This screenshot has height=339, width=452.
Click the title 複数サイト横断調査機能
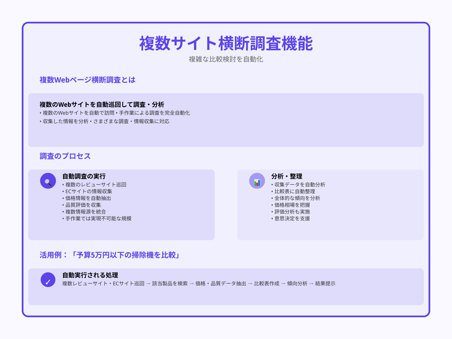pos(226,43)
